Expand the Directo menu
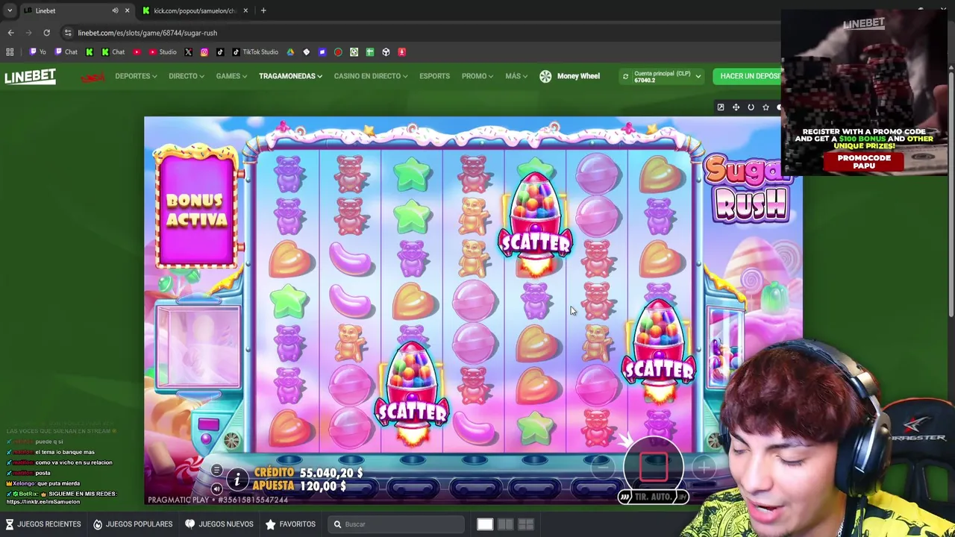The width and height of the screenshot is (955, 537). pyautogui.click(x=187, y=76)
